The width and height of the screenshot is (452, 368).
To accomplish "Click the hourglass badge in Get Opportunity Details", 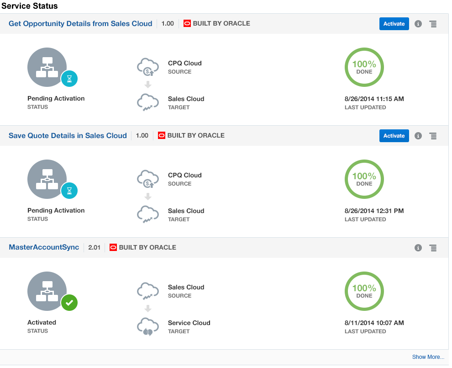I will point(69,79).
